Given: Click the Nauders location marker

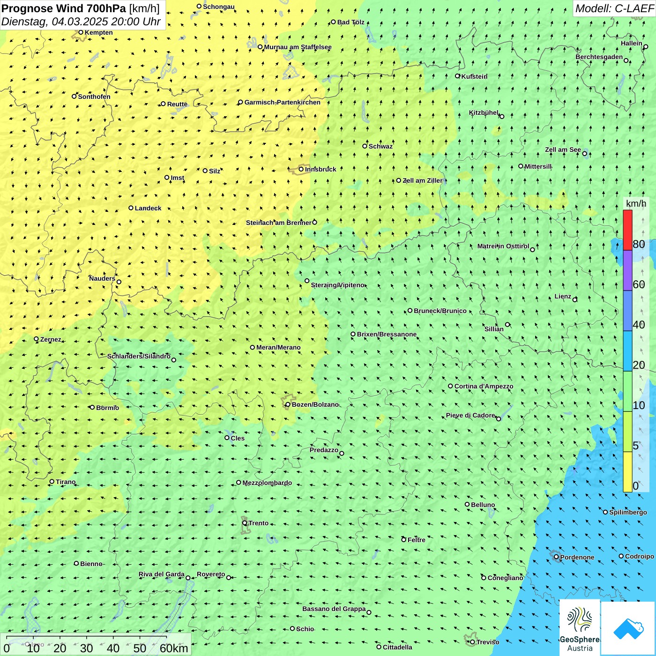Looking at the screenshot, I should coord(119,282).
